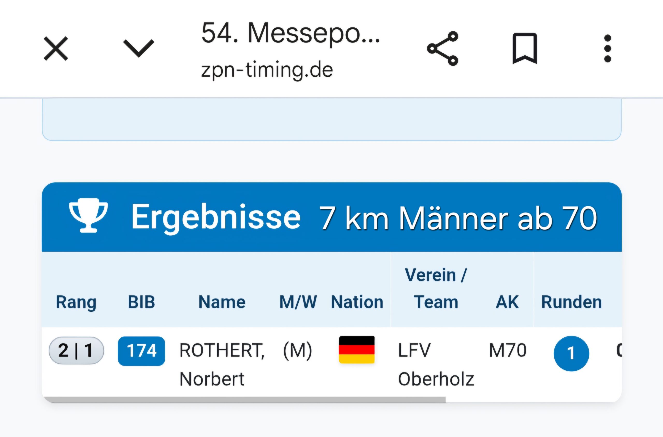The image size is (663, 437).
Task: Open runner ROTHERT, Norbert's entry
Action: (222, 364)
